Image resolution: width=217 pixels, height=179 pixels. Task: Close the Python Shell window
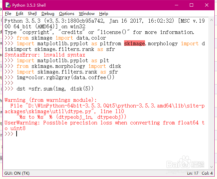tap(207, 5)
